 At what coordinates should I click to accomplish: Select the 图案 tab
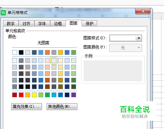[73, 23]
